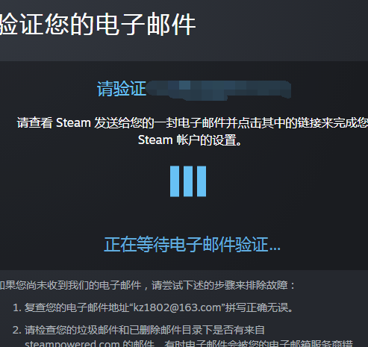The image size is (368, 347).
Task: Click the list number 2. marker
Action: 17,331
